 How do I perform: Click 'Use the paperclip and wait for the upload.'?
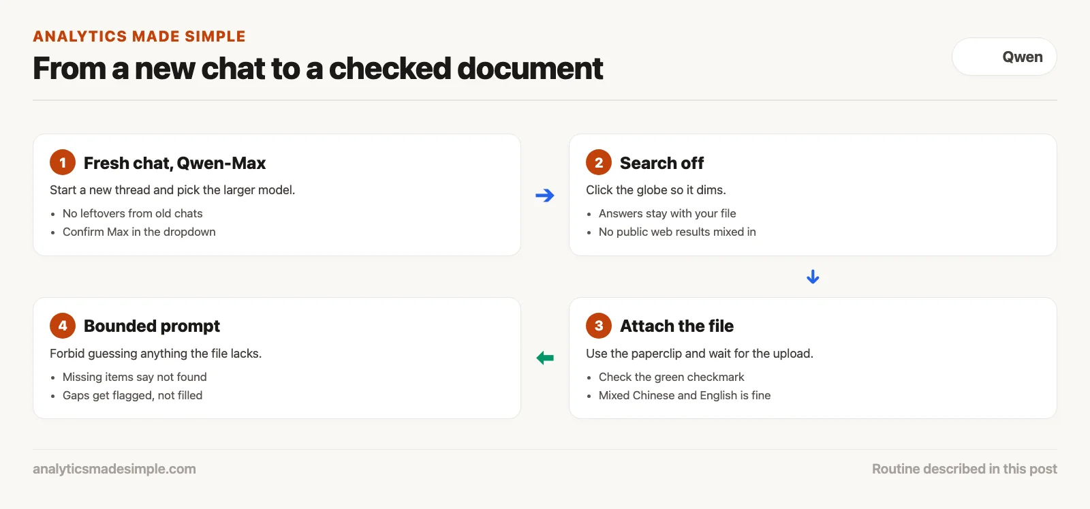[700, 354]
